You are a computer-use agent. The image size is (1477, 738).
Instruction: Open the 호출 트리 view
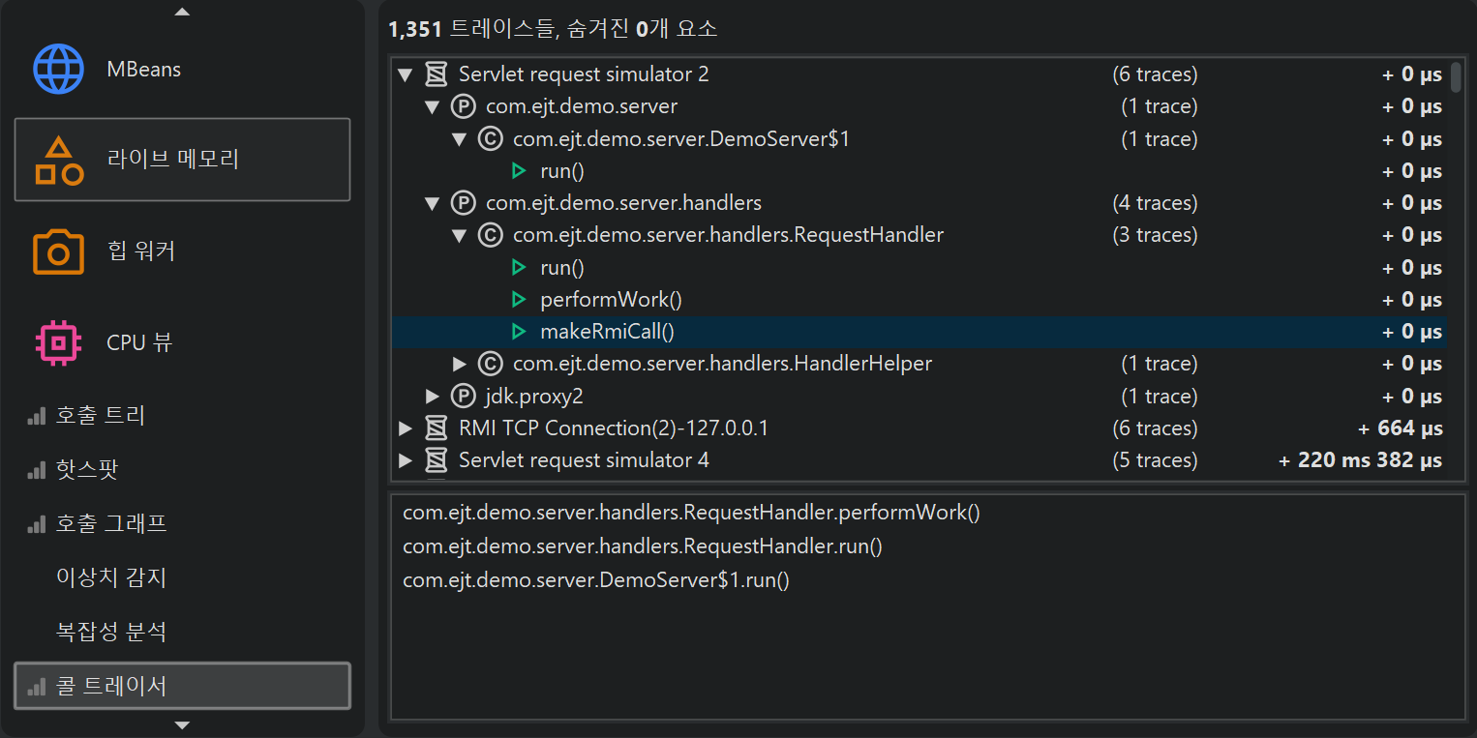100,416
